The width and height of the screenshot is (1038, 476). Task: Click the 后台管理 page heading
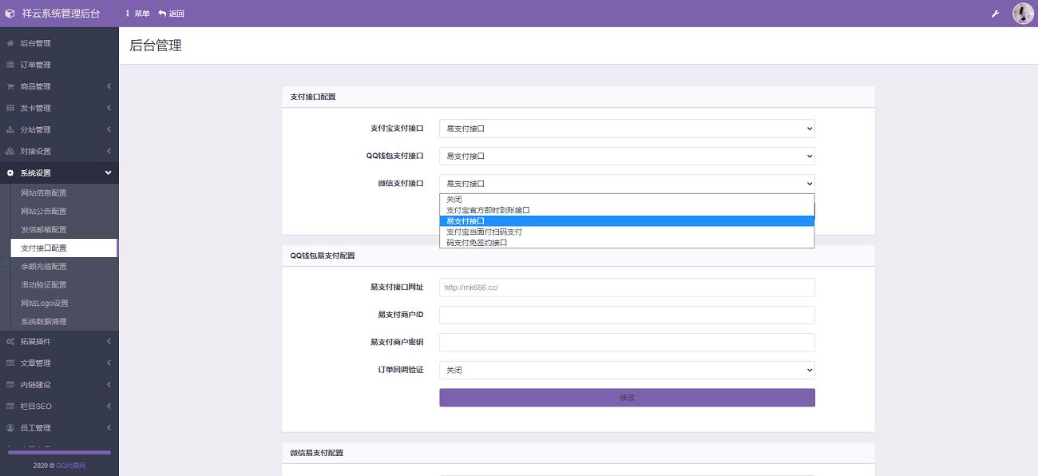(x=156, y=46)
